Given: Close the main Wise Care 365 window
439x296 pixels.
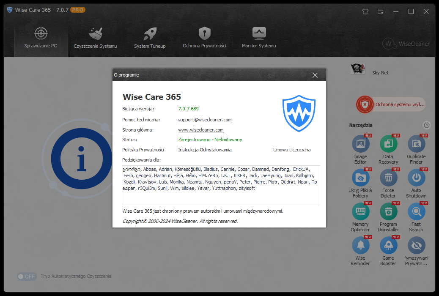Looking at the screenshot, I should pos(426,11).
